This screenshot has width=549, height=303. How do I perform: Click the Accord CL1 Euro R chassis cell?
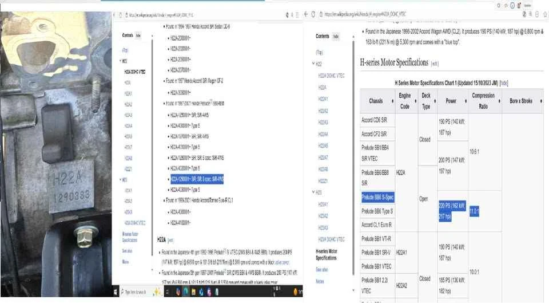point(377,225)
